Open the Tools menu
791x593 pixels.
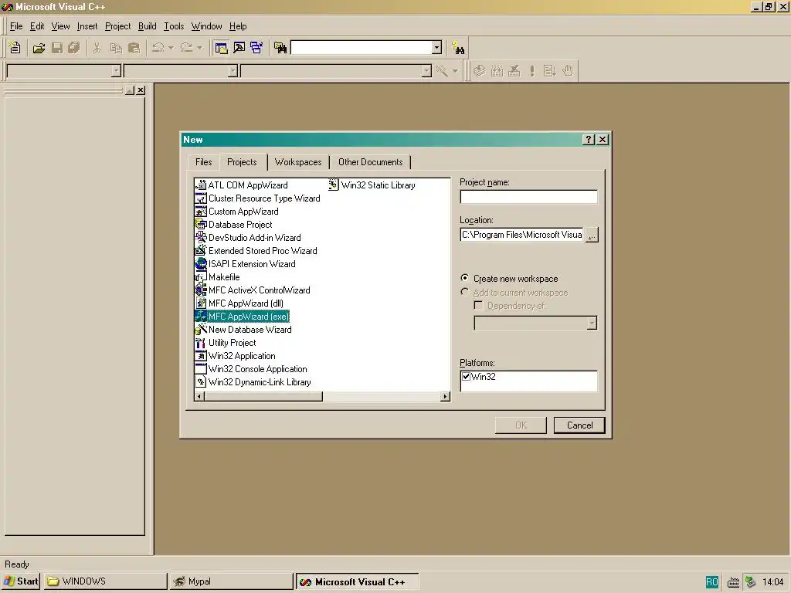174,26
